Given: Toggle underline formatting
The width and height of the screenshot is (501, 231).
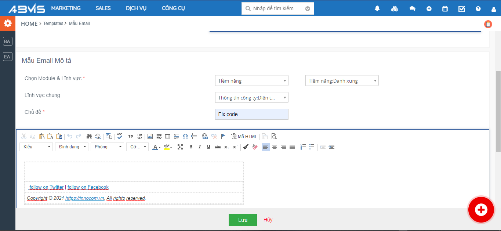Looking at the screenshot, I should coord(208,147).
